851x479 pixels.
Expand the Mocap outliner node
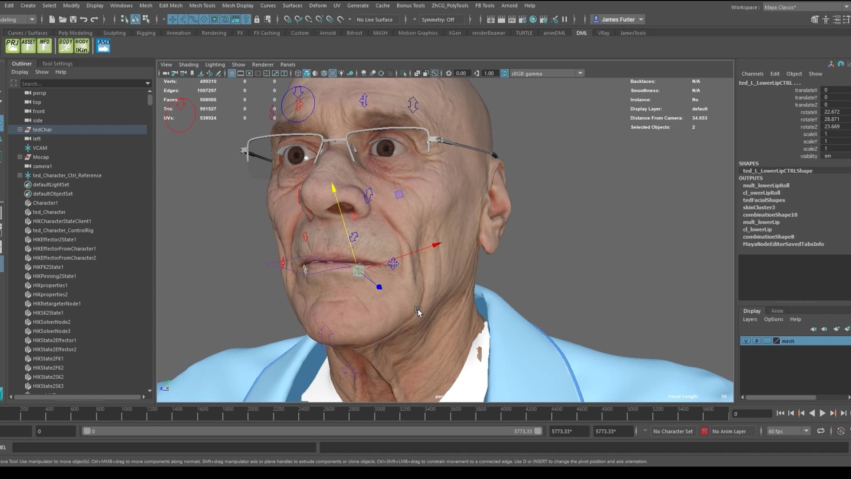coord(20,157)
